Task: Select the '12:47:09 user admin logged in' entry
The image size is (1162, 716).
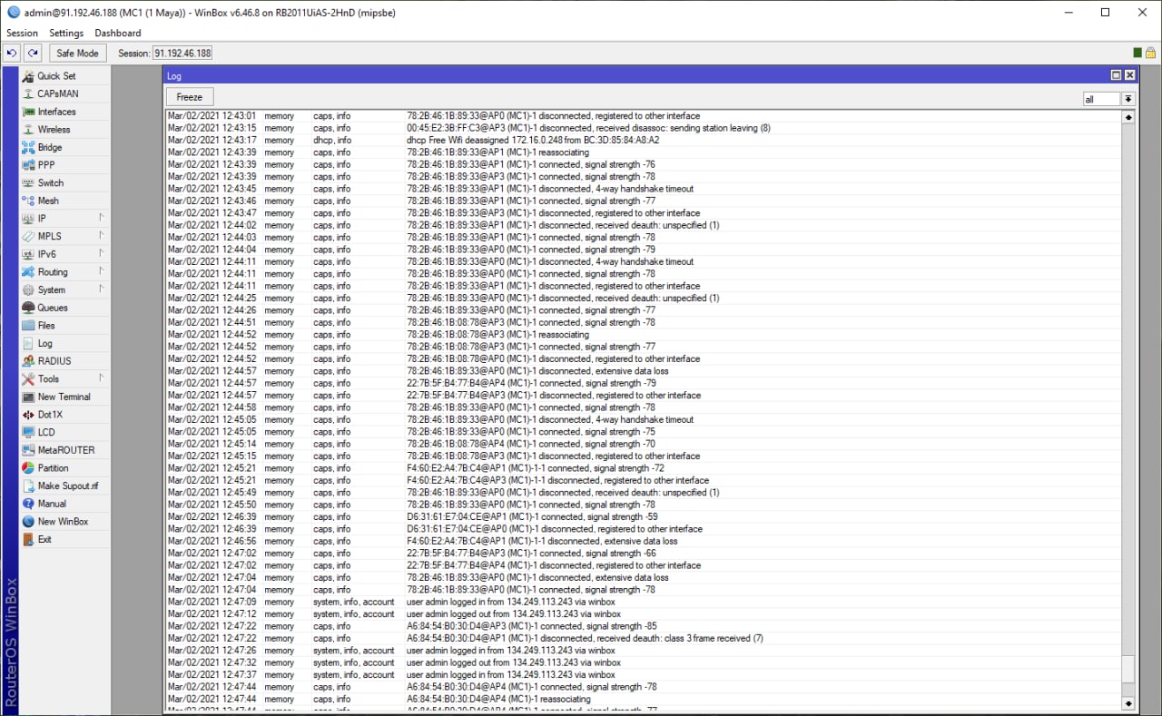Action: (644, 602)
